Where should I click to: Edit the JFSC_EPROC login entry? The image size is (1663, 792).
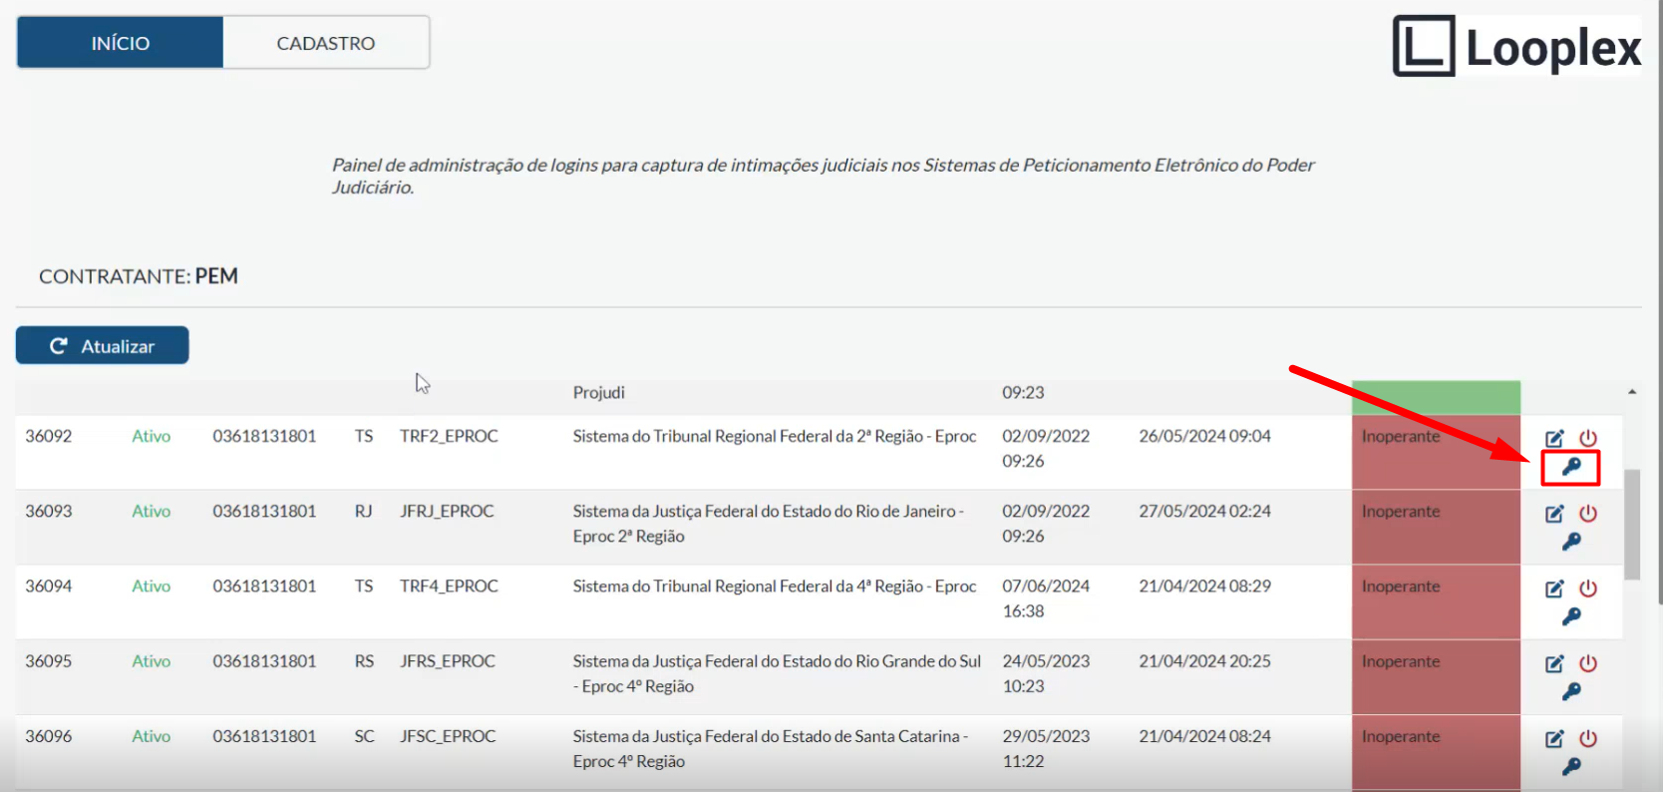[x=1554, y=738]
